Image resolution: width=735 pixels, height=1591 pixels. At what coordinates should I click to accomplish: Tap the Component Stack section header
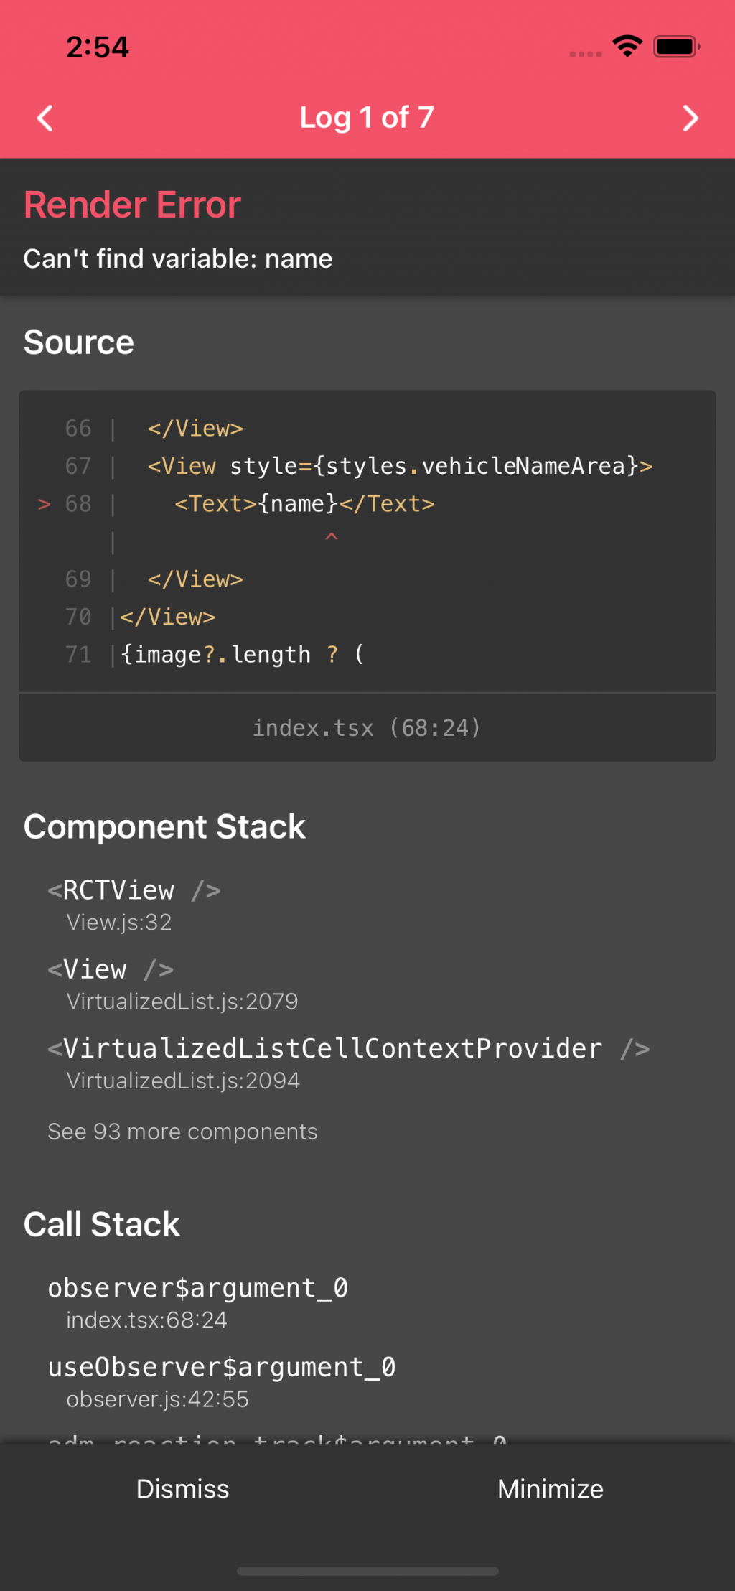pos(164,827)
